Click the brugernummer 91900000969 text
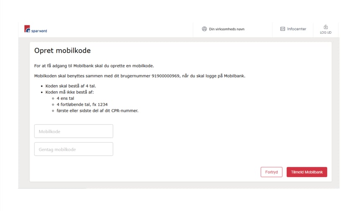Image resolution: width=357 pixels, height=211 pixels. click(166, 76)
